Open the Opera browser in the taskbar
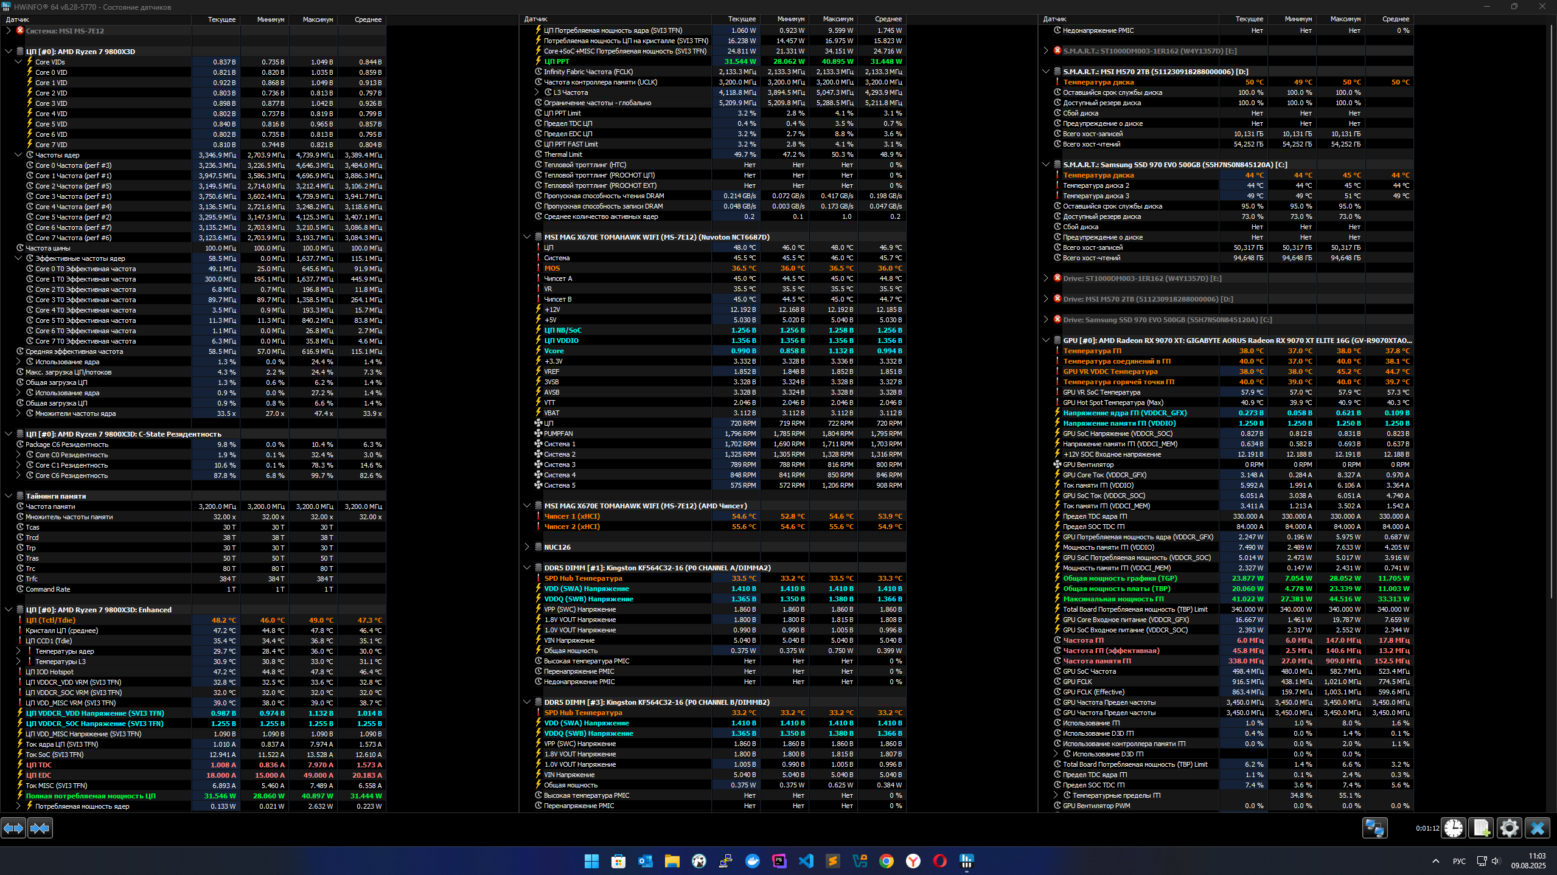The height and width of the screenshot is (875, 1557). tap(939, 861)
